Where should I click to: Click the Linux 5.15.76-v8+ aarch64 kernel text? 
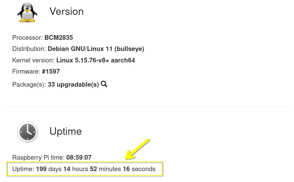pos(95,60)
